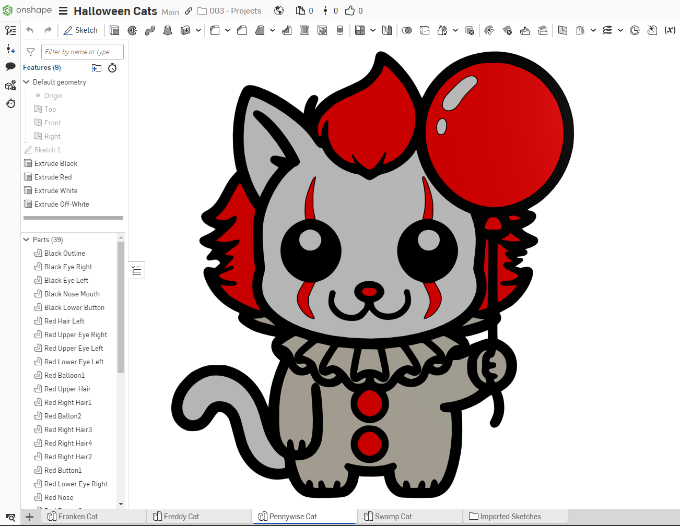Select the Thicken tool icon

coord(185,30)
